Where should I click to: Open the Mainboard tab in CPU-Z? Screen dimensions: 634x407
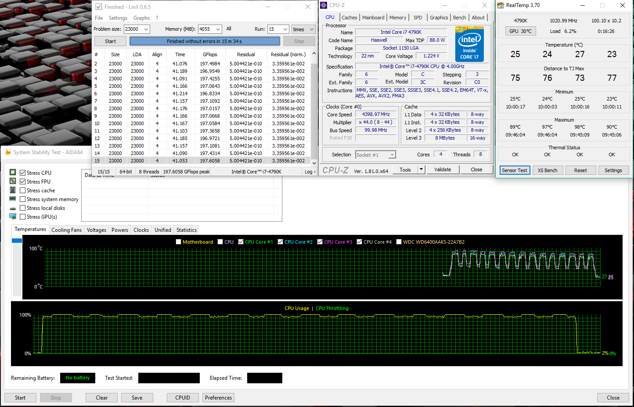pyautogui.click(x=373, y=18)
